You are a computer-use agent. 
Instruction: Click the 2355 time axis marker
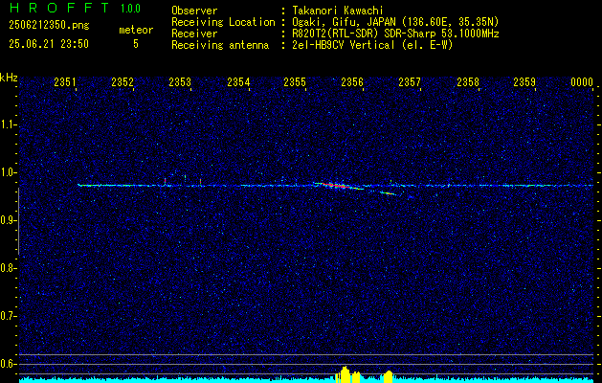pos(295,81)
